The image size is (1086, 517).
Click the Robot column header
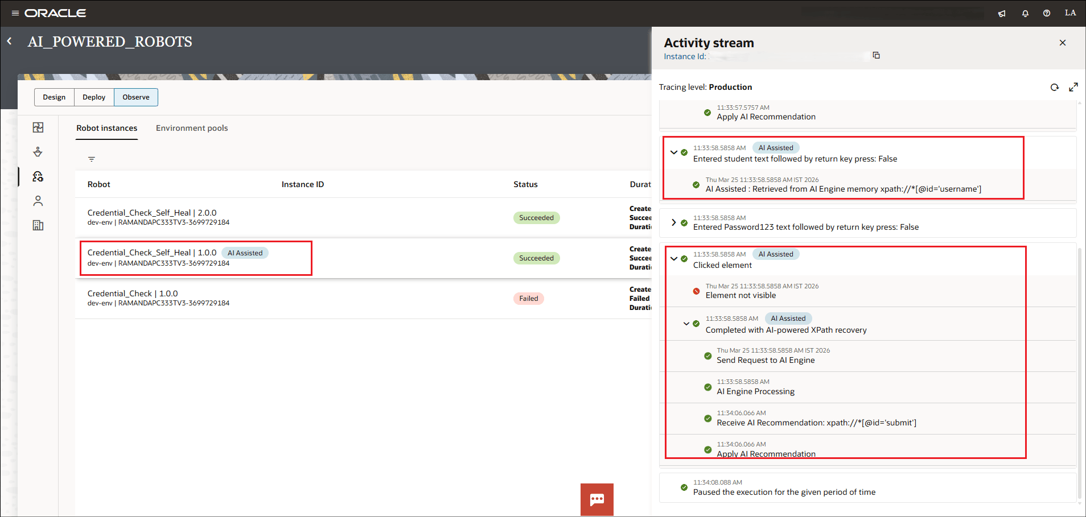tap(99, 184)
